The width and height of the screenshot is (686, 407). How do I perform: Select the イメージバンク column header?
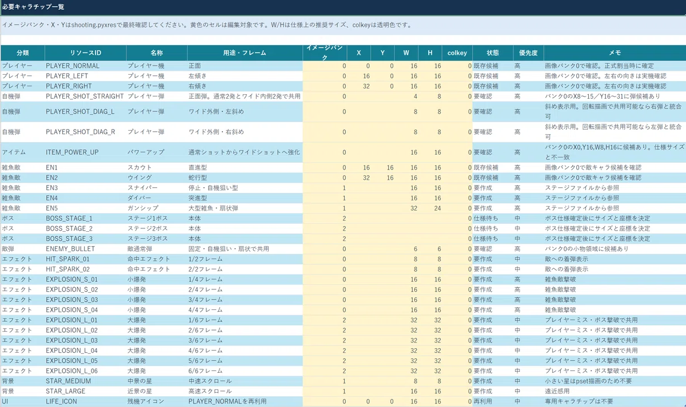pos(325,53)
